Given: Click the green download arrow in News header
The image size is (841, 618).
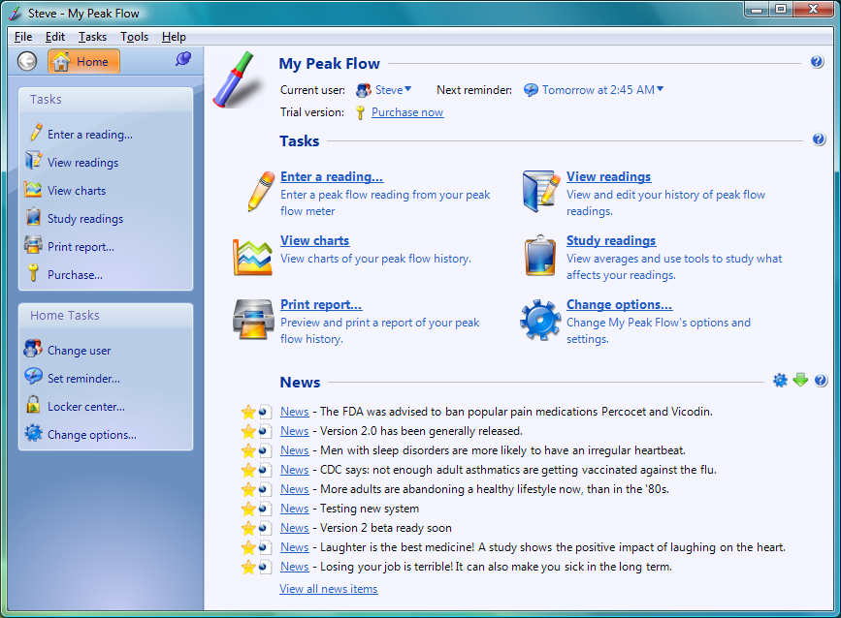Looking at the screenshot, I should pyautogui.click(x=800, y=381).
